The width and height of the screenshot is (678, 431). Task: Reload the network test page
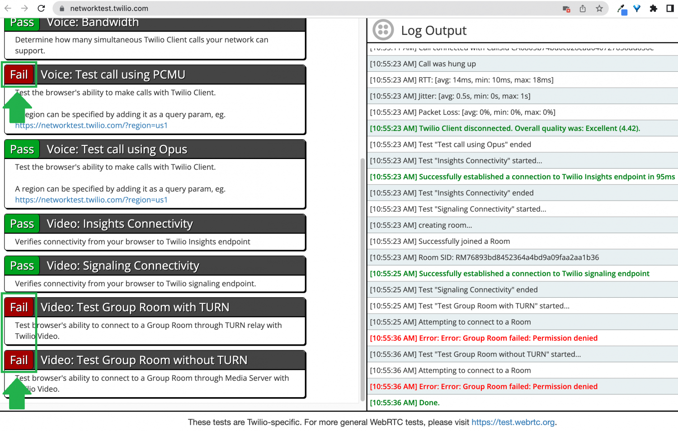point(41,8)
